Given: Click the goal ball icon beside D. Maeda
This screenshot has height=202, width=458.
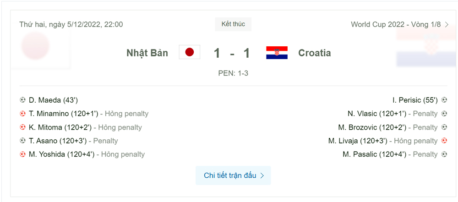Looking at the screenshot, I should tap(22, 100).
